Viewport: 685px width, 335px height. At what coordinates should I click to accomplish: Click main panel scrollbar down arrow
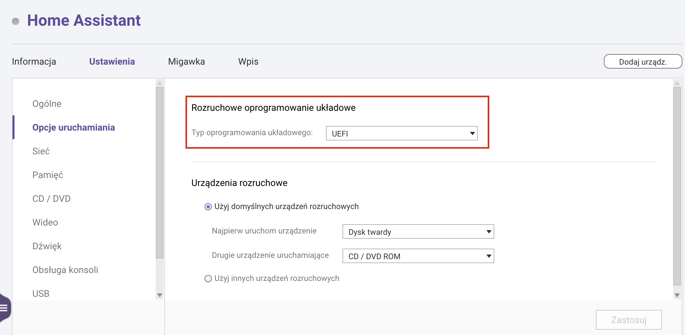pyautogui.click(x=677, y=295)
